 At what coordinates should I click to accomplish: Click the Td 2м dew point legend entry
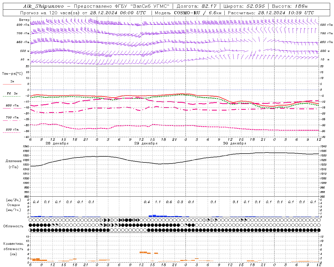(12, 93)
